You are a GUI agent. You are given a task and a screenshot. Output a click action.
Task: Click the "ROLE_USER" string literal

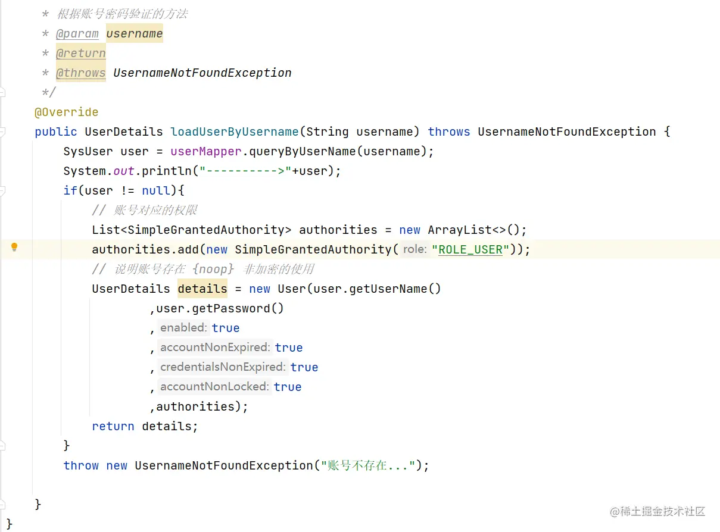coord(470,249)
